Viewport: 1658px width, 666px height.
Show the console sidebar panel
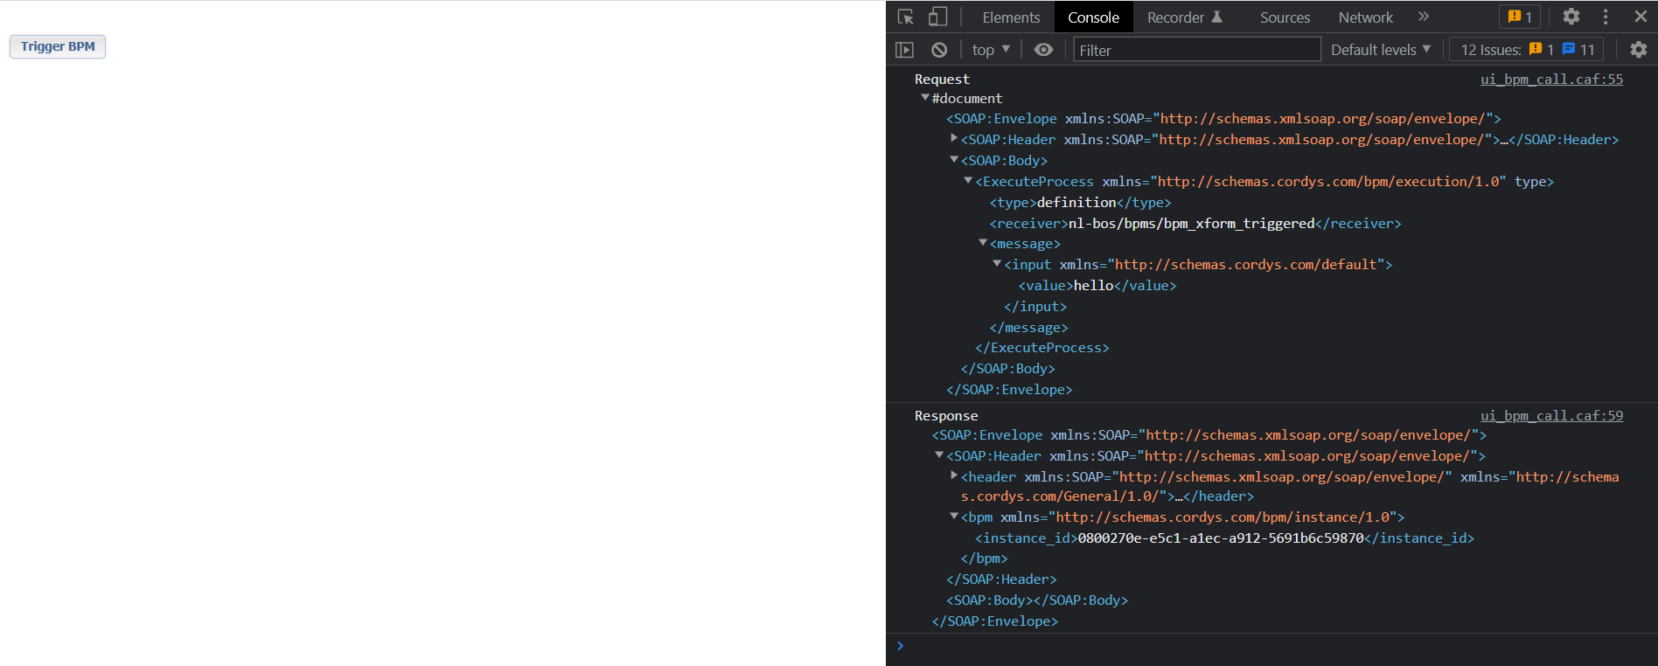click(x=905, y=50)
